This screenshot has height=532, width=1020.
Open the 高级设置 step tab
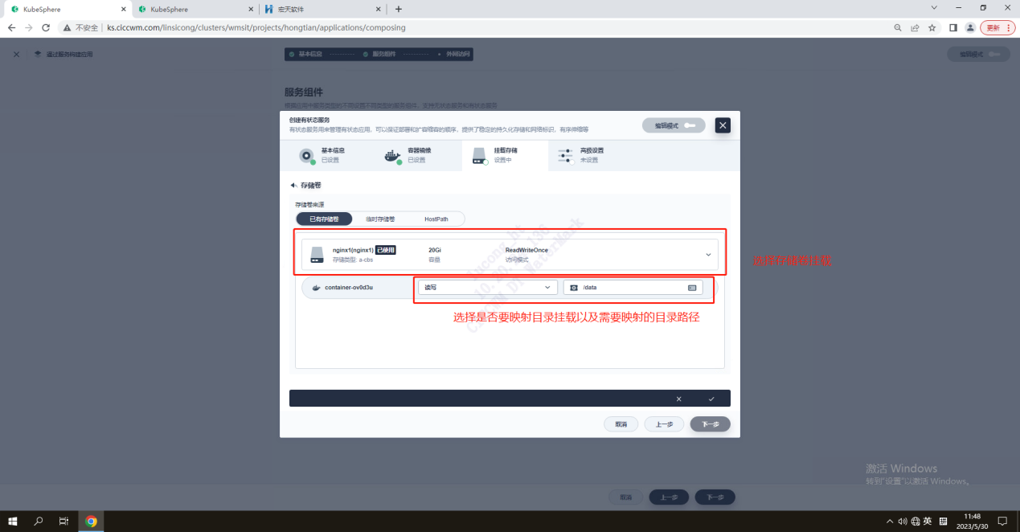coord(591,155)
